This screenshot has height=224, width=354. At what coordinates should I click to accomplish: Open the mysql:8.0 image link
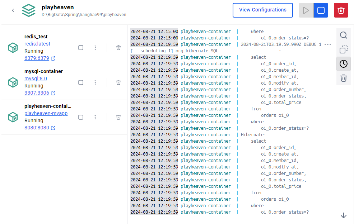coord(36,78)
